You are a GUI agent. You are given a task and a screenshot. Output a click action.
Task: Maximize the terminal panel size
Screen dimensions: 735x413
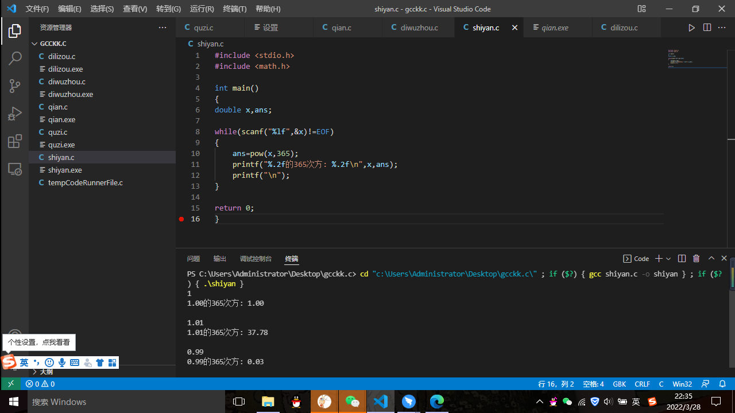click(x=711, y=259)
